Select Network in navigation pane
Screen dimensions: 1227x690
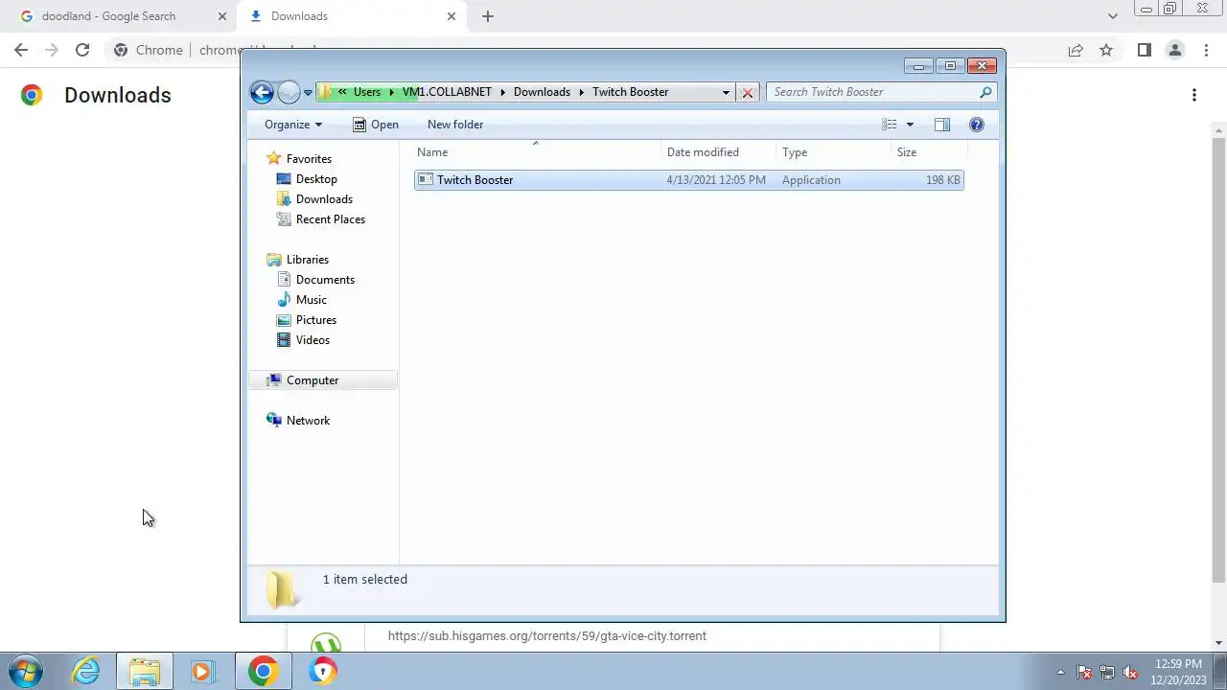tap(308, 421)
